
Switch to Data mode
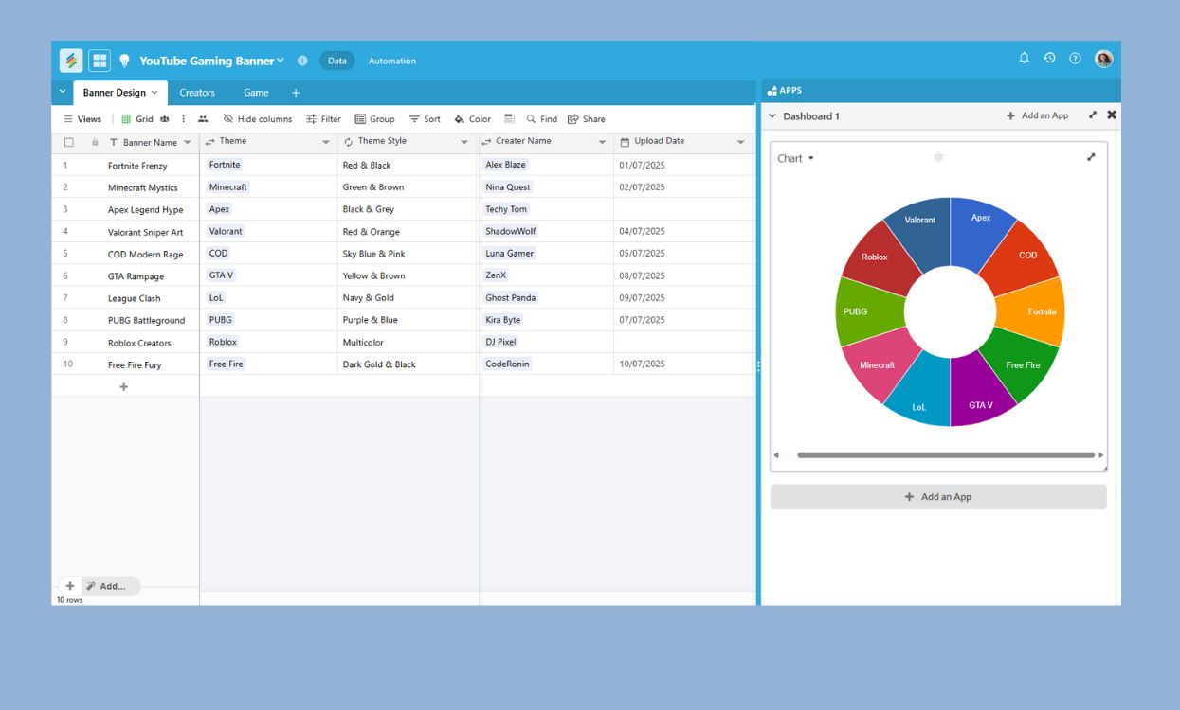[x=337, y=61]
